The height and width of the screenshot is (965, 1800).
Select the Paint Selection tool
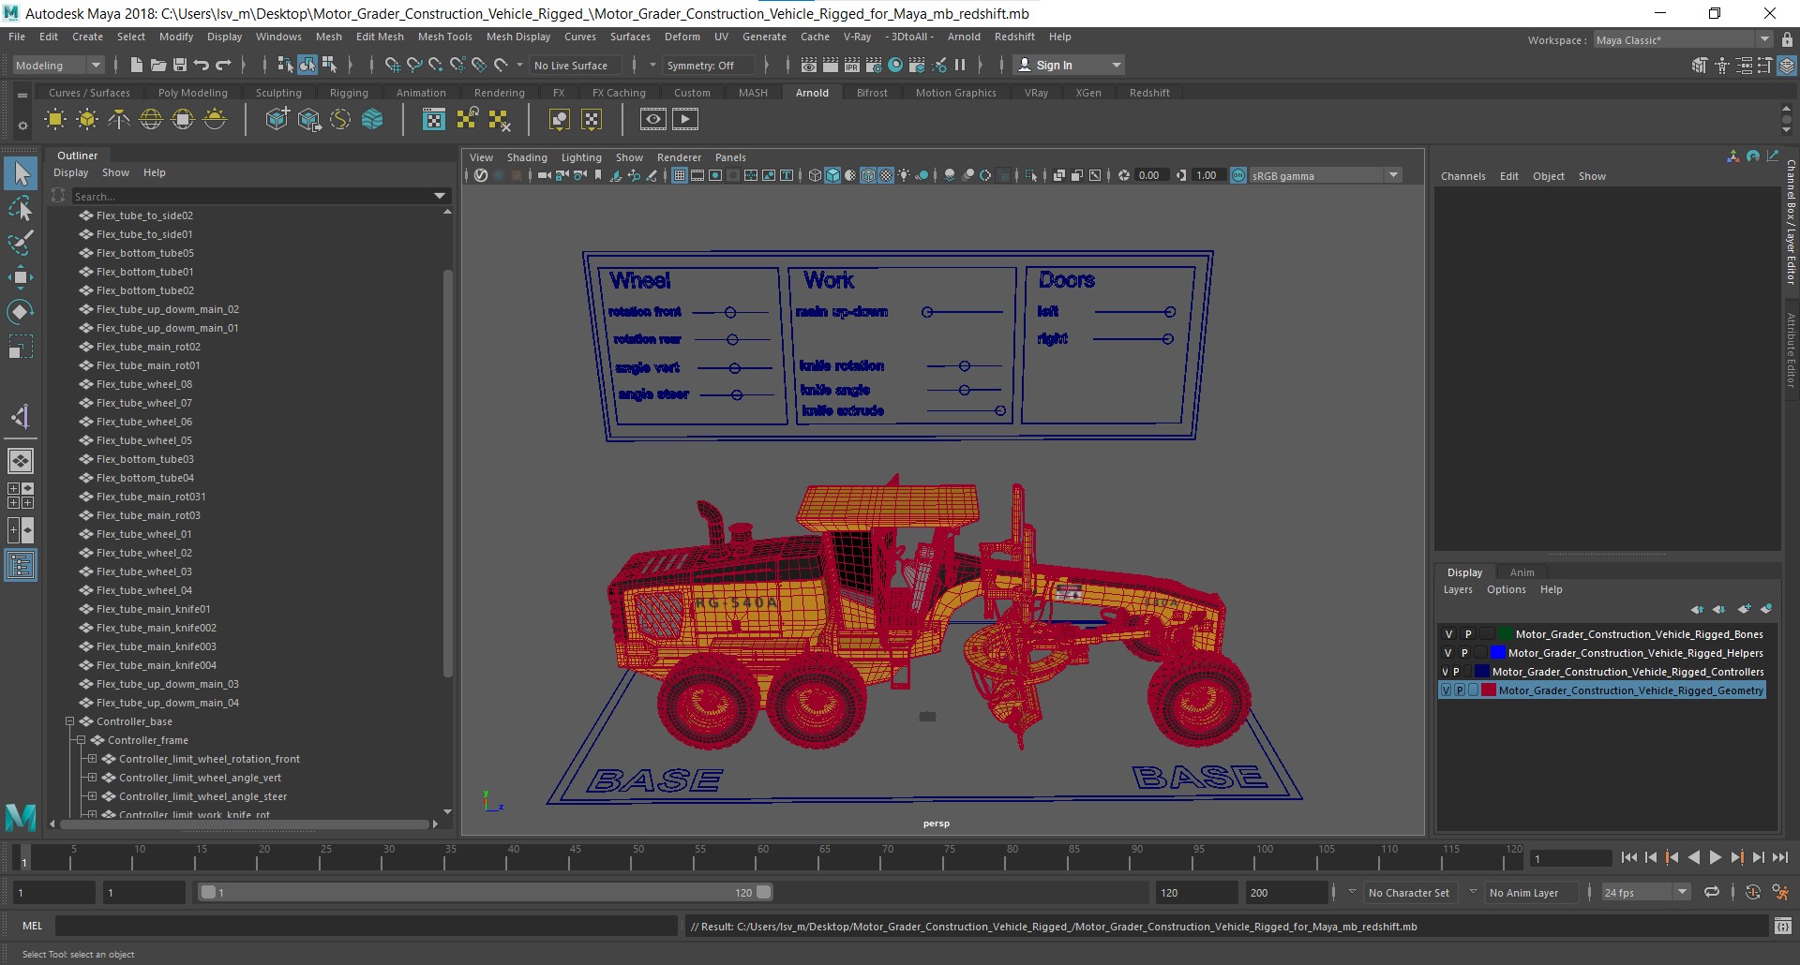21,243
